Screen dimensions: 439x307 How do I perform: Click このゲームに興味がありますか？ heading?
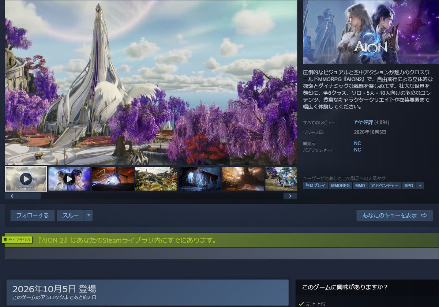(x=345, y=287)
